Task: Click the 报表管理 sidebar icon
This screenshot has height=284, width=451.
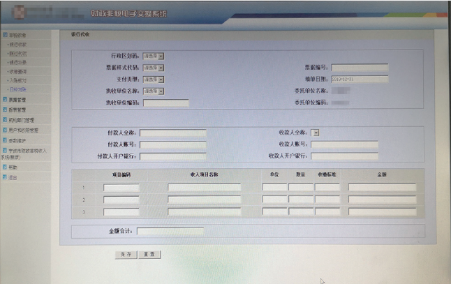Action: (5, 110)
